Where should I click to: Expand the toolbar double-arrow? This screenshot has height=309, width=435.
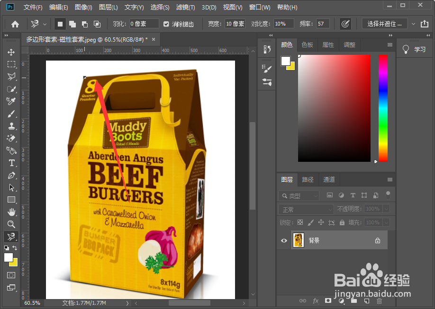pos(6,35)
